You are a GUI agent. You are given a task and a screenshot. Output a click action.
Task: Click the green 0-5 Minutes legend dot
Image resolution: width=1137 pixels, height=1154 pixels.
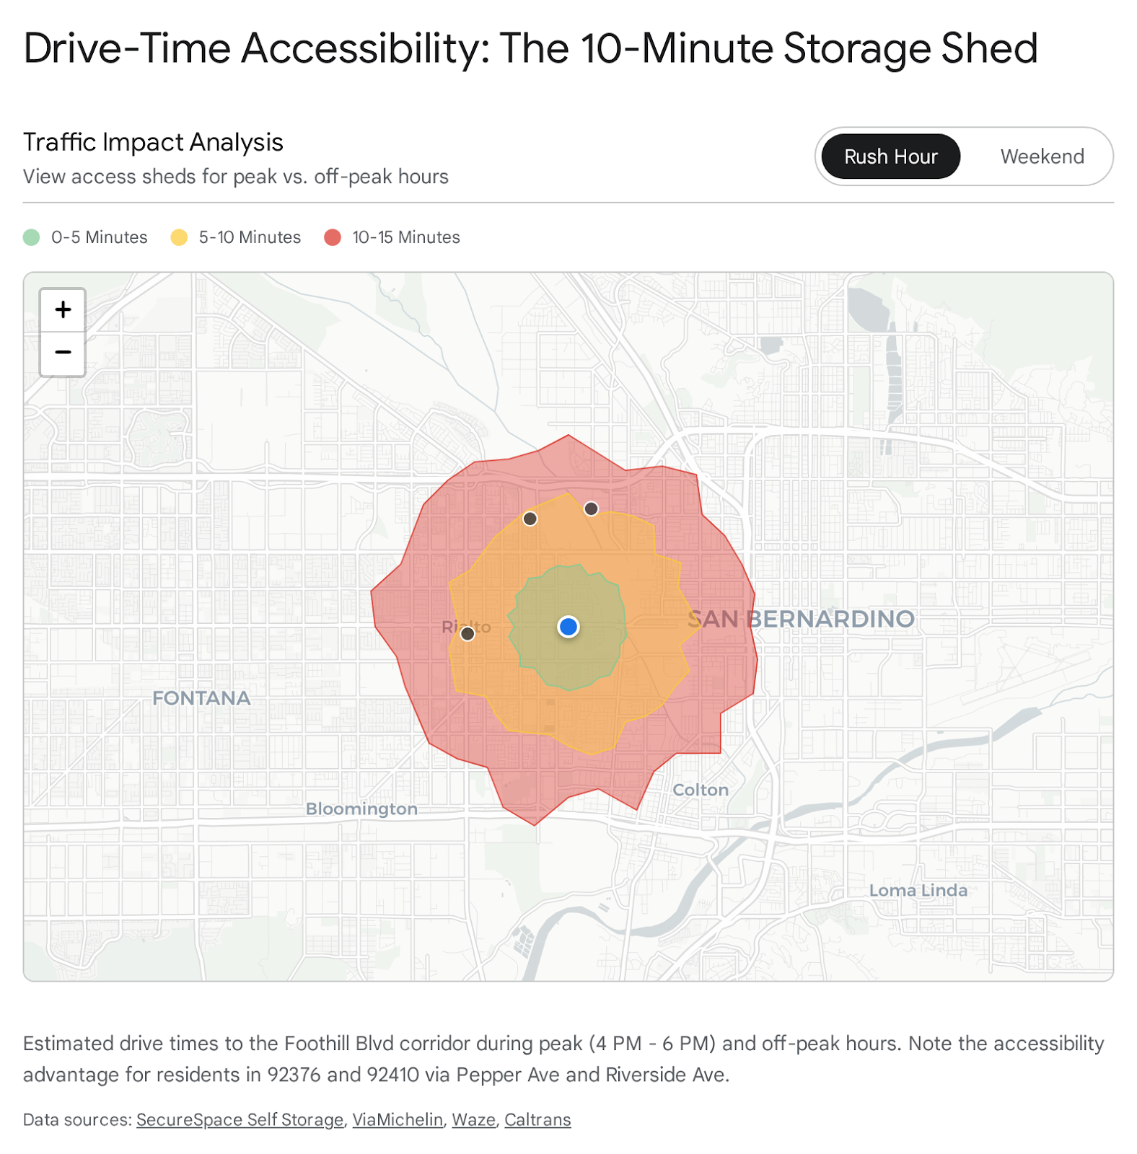pyautogui.click(x=32, y=237)
